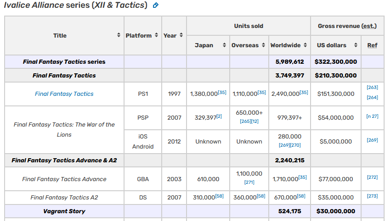The height and width of the screenshot is (221, 385).
Task: Sort by Overseas units sold arrows
Action: coord(263,45)
